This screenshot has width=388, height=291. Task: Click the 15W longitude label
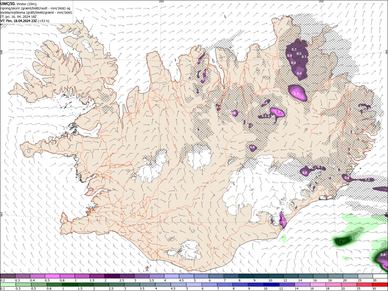pos(321,2)
